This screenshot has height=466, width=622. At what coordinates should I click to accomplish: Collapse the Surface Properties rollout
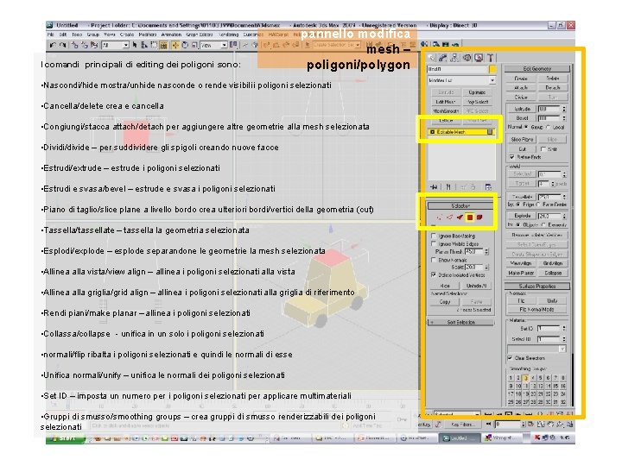click(537, 287)
